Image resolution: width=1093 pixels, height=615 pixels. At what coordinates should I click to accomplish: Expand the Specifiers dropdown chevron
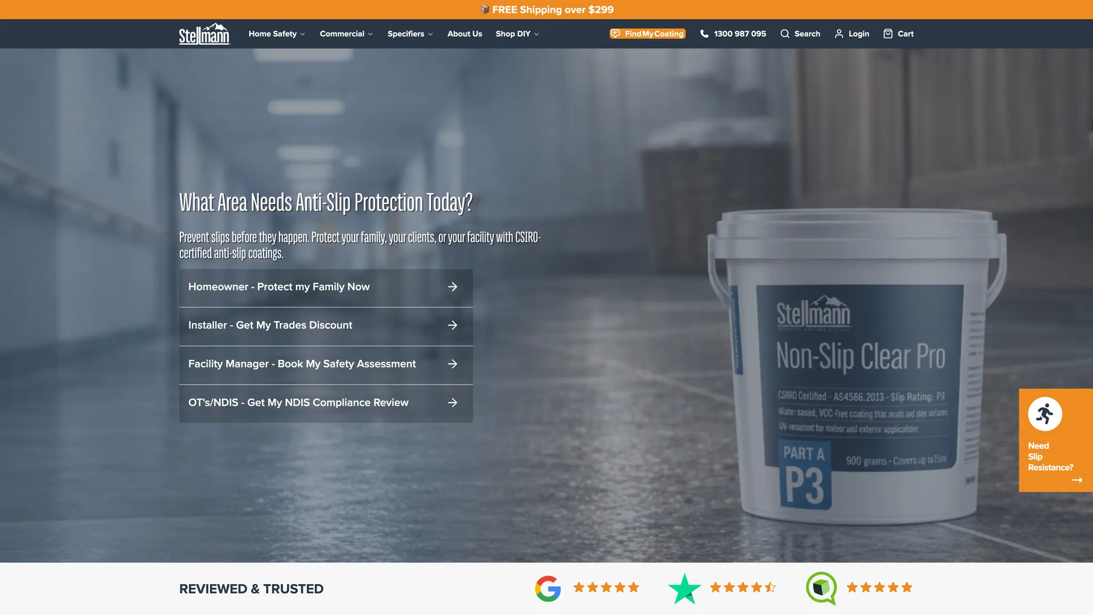click(430, 34)
